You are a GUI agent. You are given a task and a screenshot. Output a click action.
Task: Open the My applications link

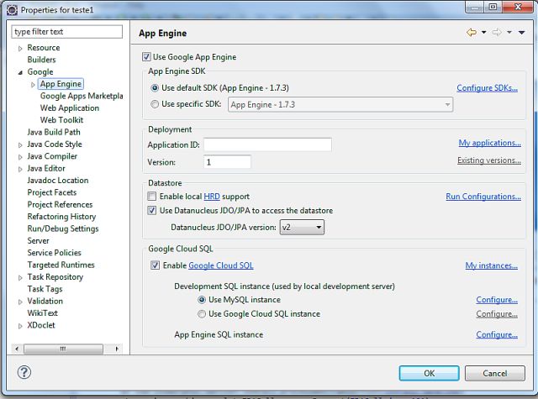489,144
